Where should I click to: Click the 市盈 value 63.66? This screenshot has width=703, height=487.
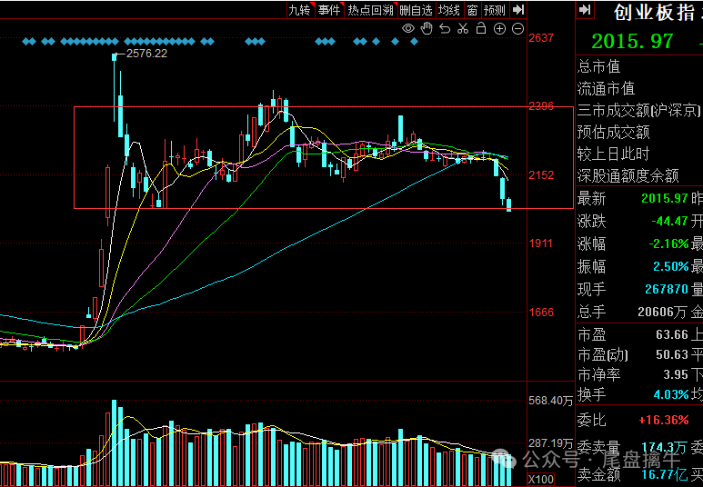tap(671, 334)
